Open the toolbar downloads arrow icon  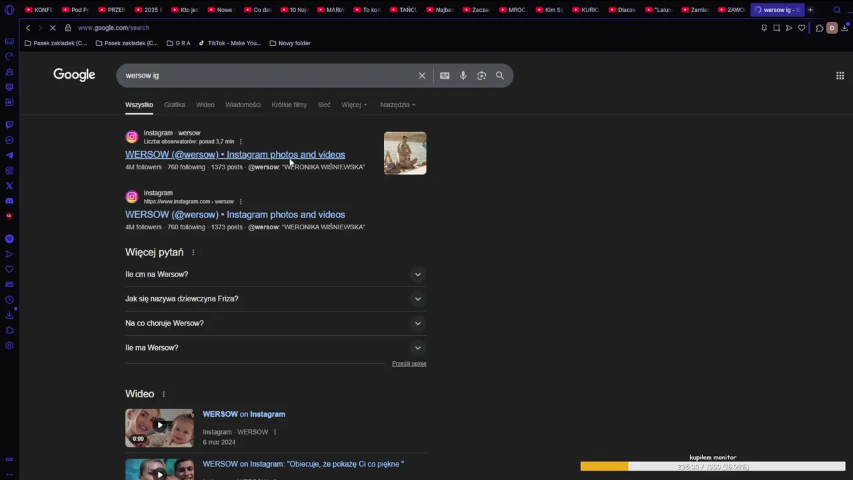pyautogui.click(x=845, y=28)
